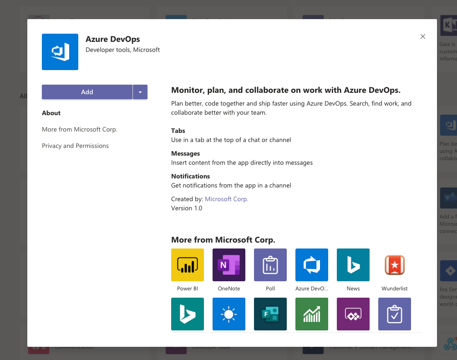Image resolution: width=457 pixels, height=360 pixels.
Task: Click the Microsoft Corp. creator link
Action: [x=226, y=199]
